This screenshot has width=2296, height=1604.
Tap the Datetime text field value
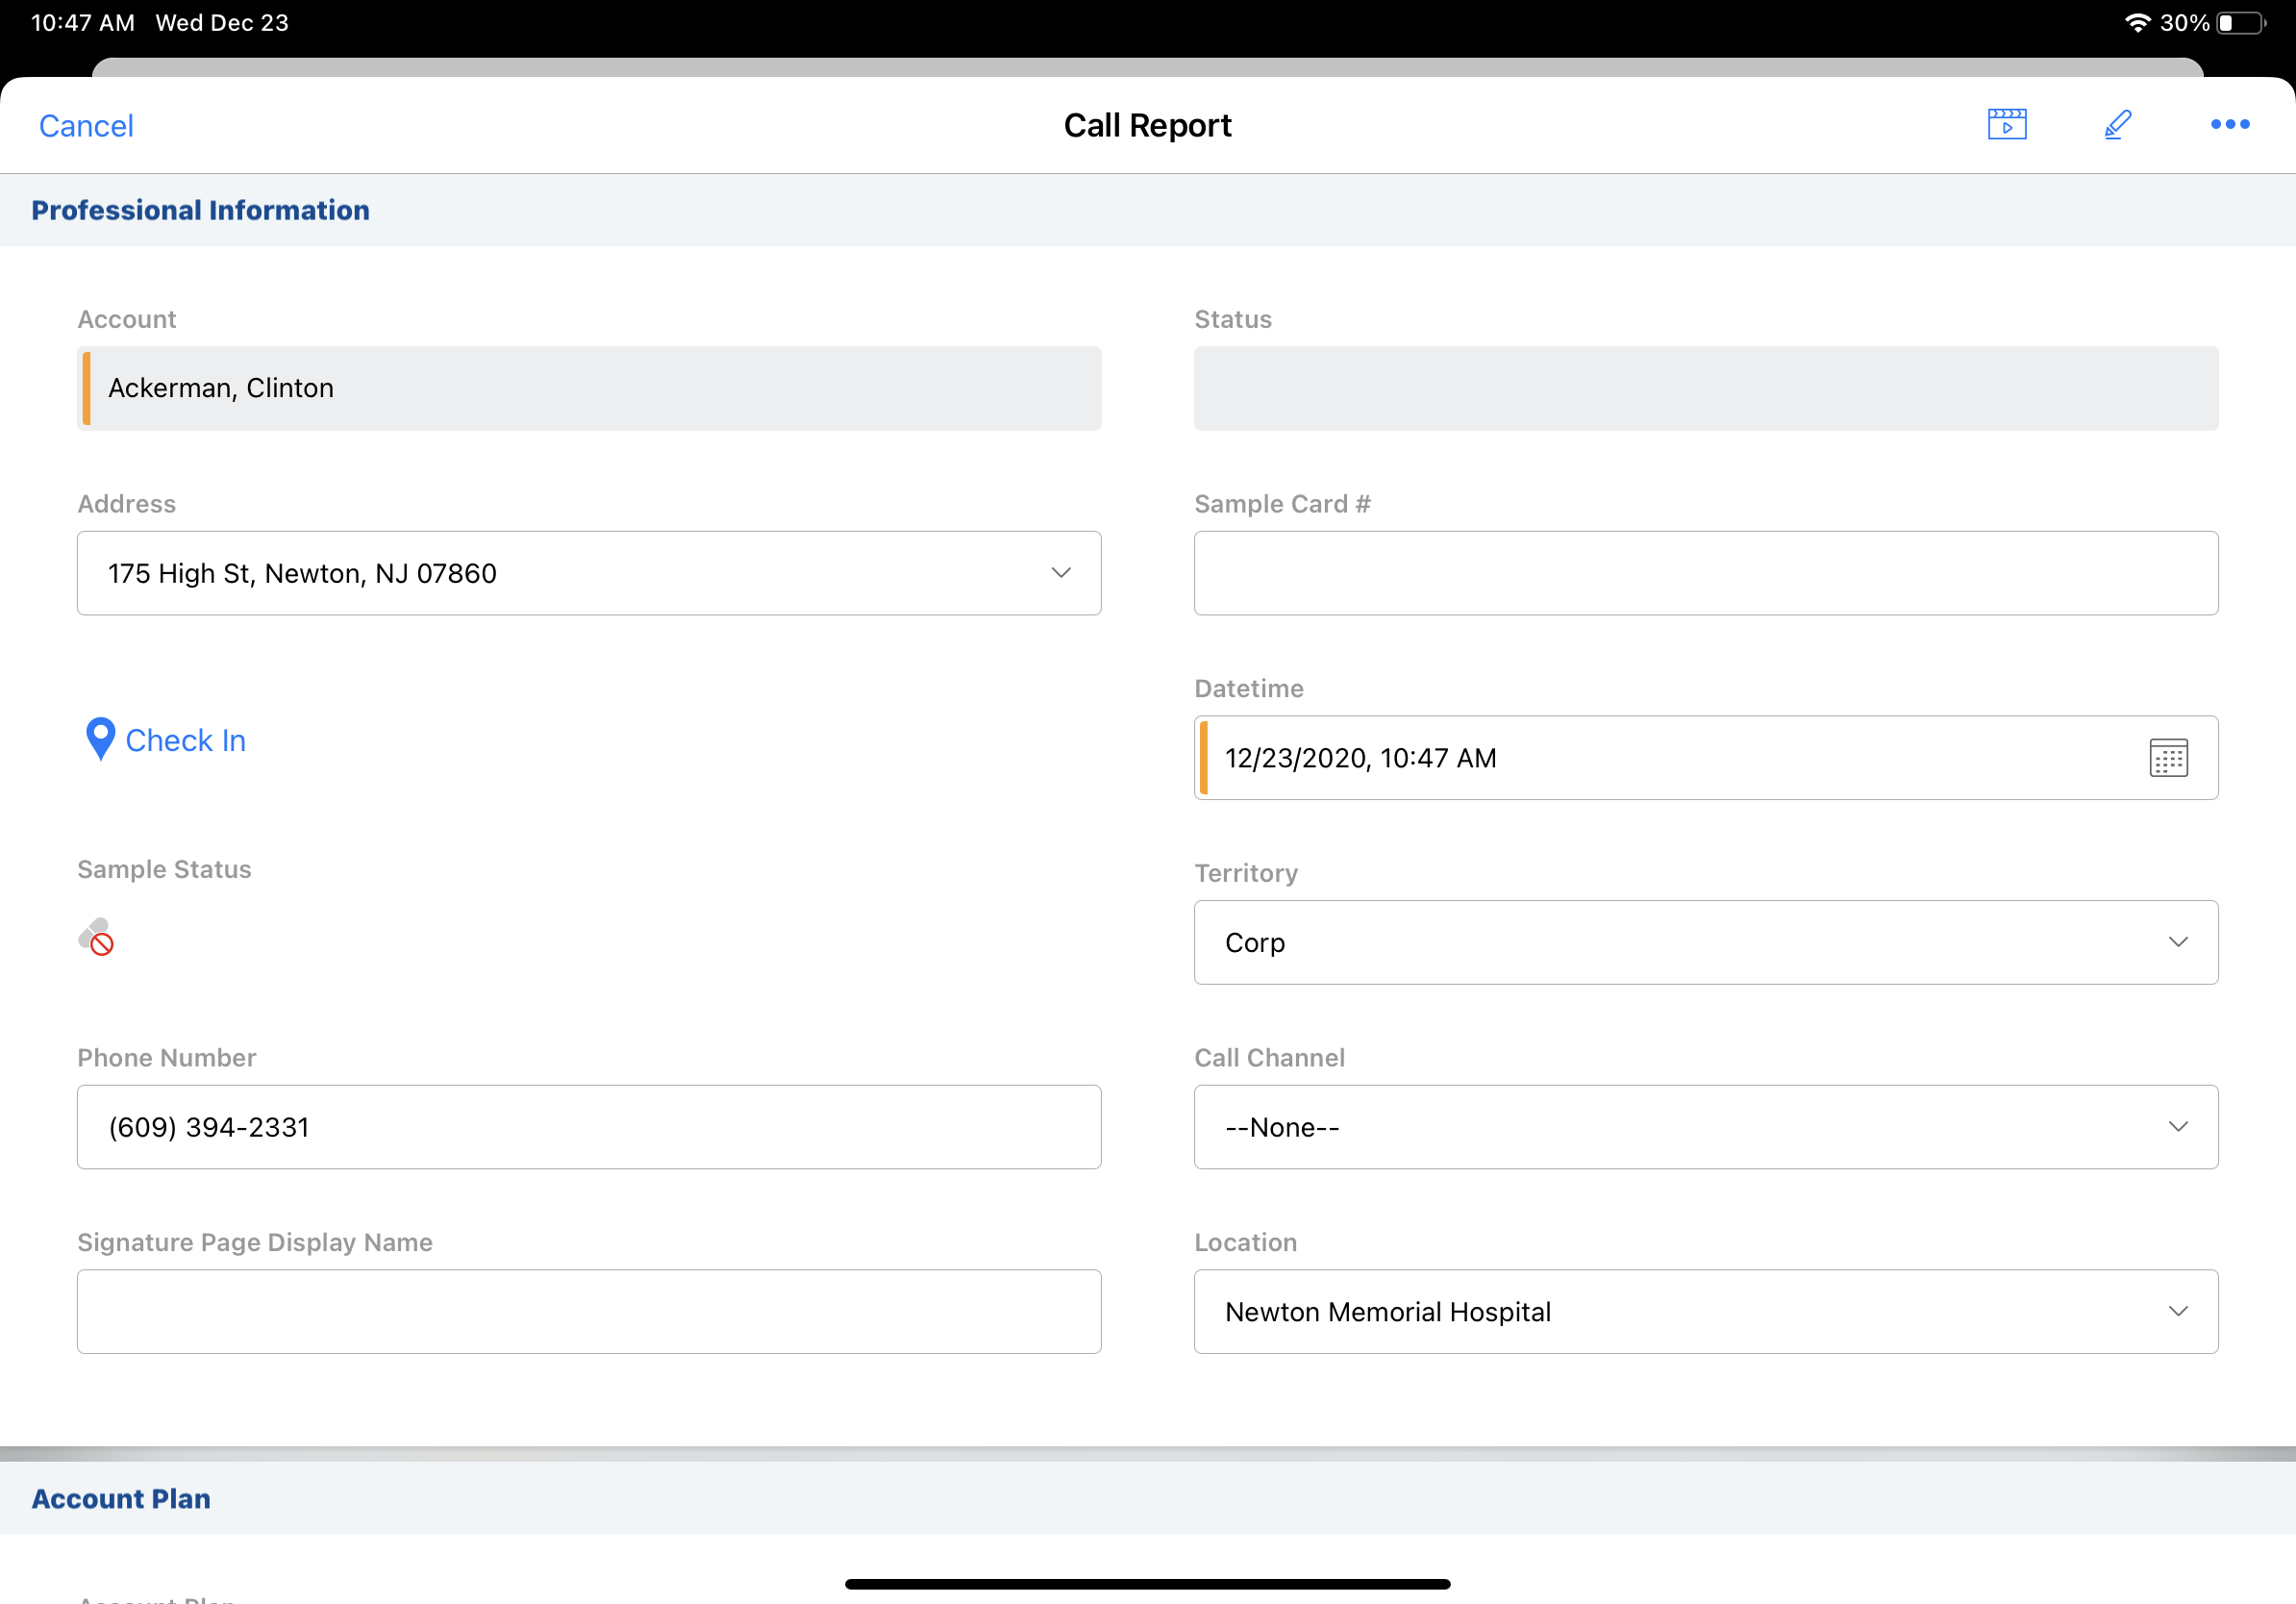coord(1360,758)
